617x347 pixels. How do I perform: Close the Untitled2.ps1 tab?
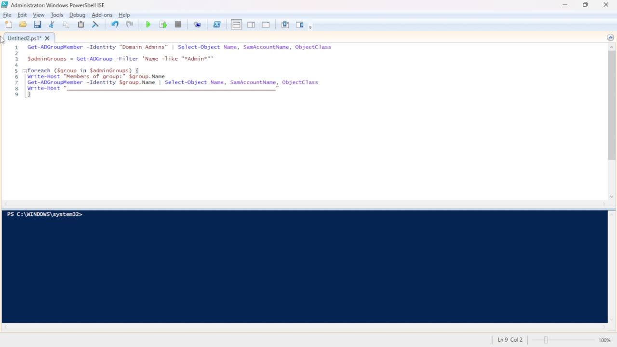(47, 38)
